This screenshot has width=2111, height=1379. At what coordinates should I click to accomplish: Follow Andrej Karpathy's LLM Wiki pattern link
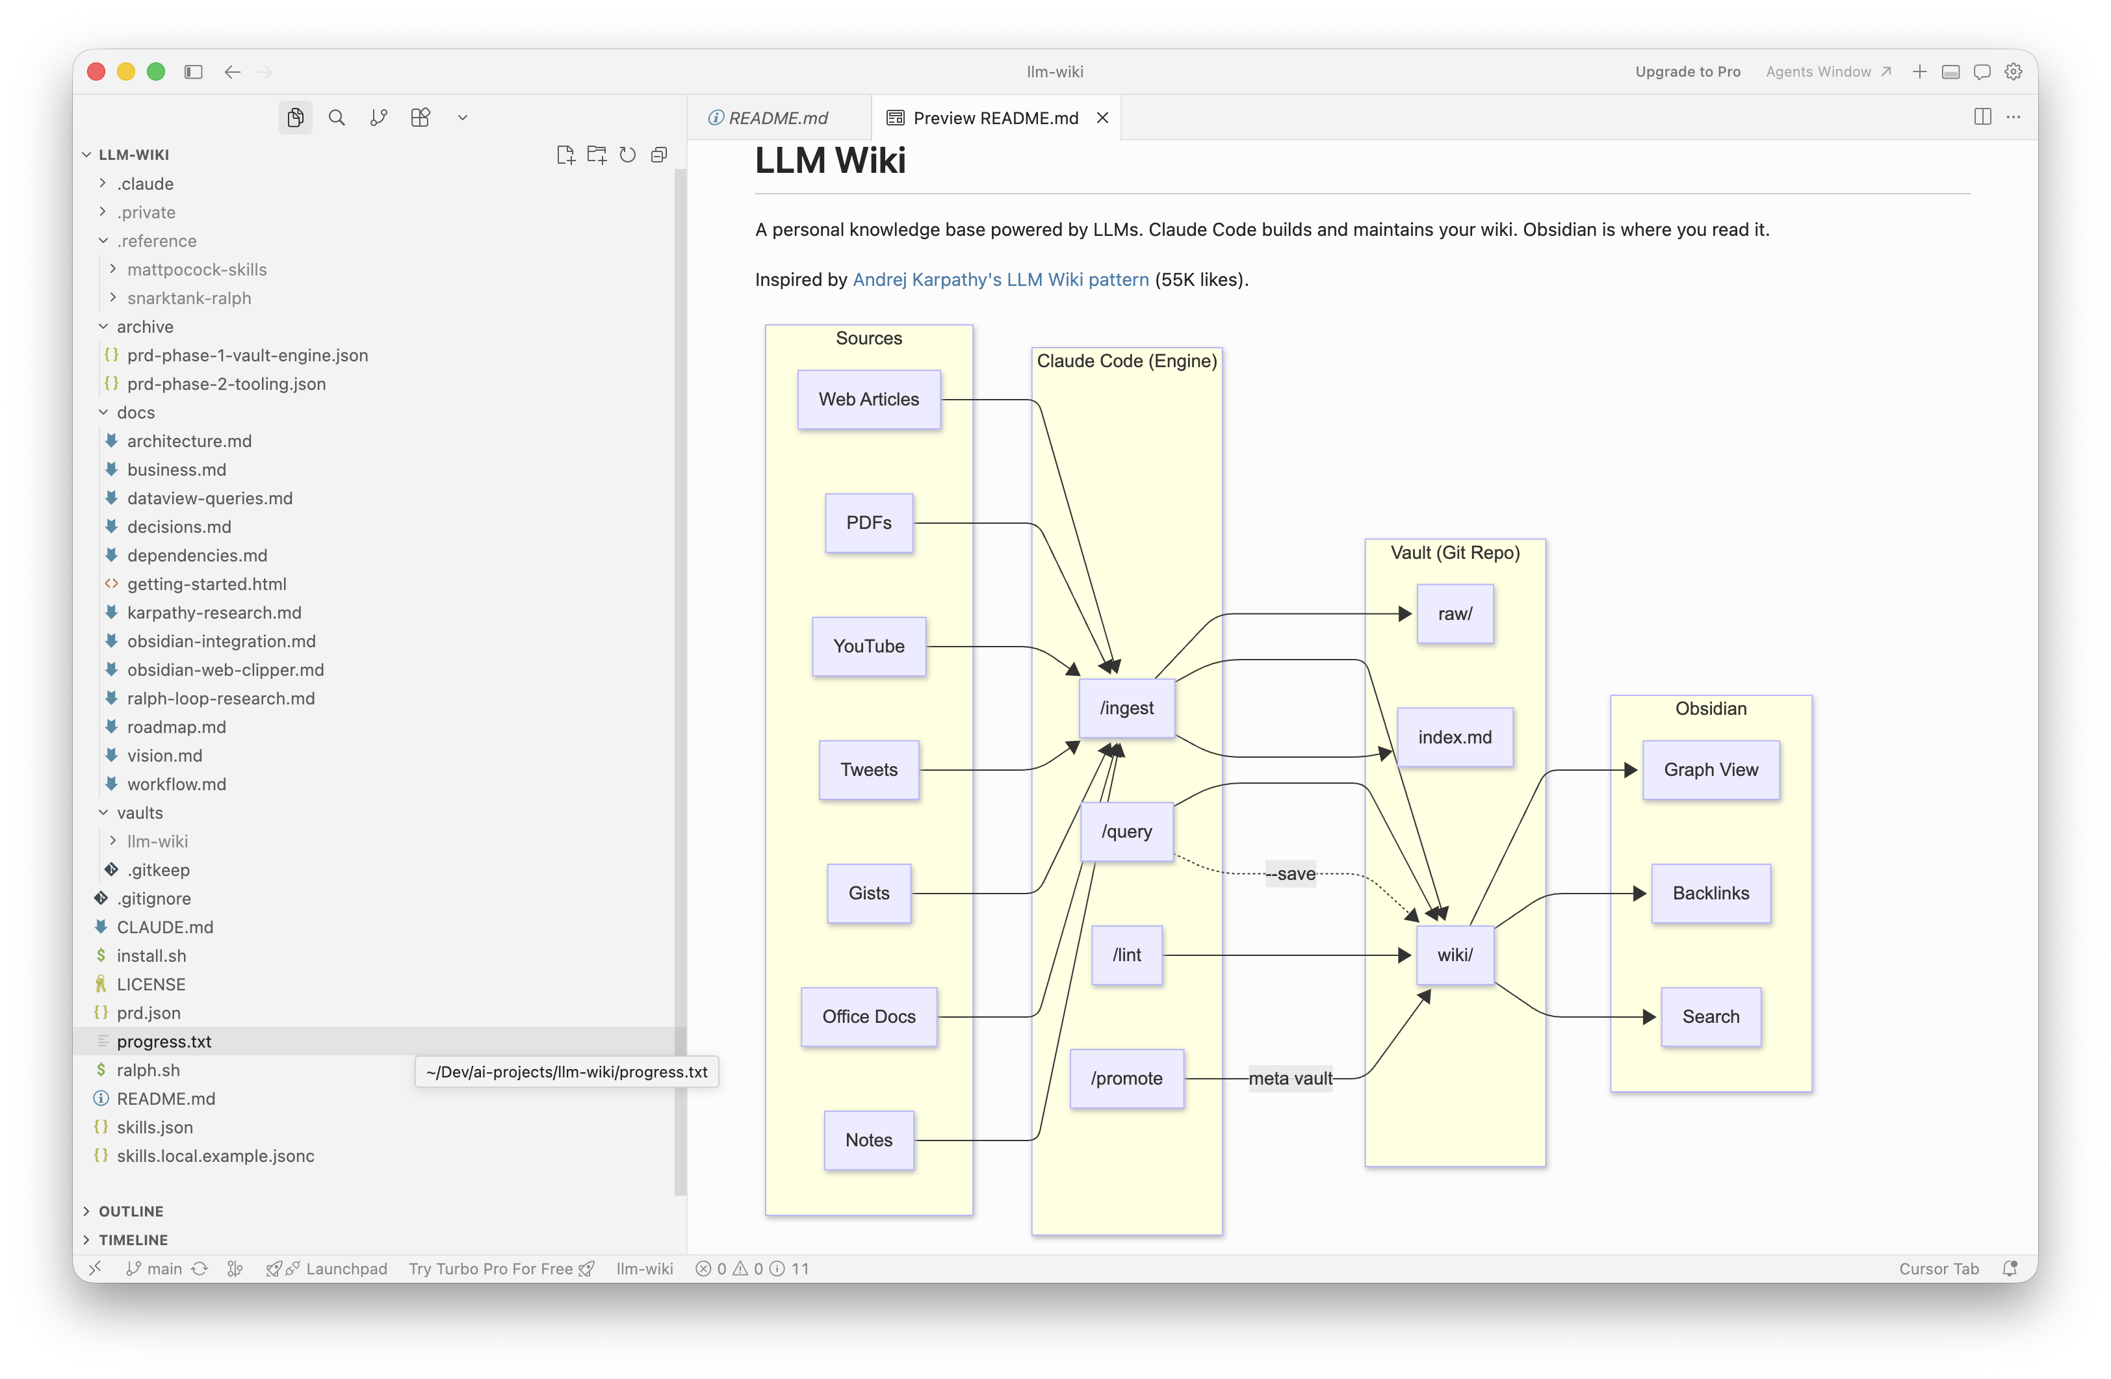click(1000, 279)
